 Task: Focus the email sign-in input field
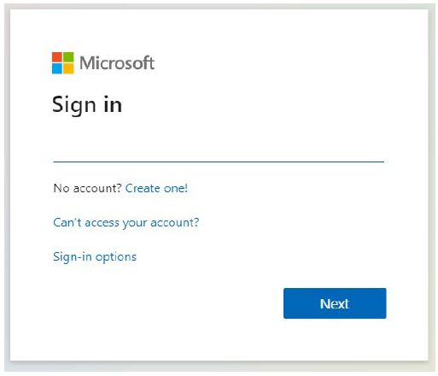(x=219, y=150)
